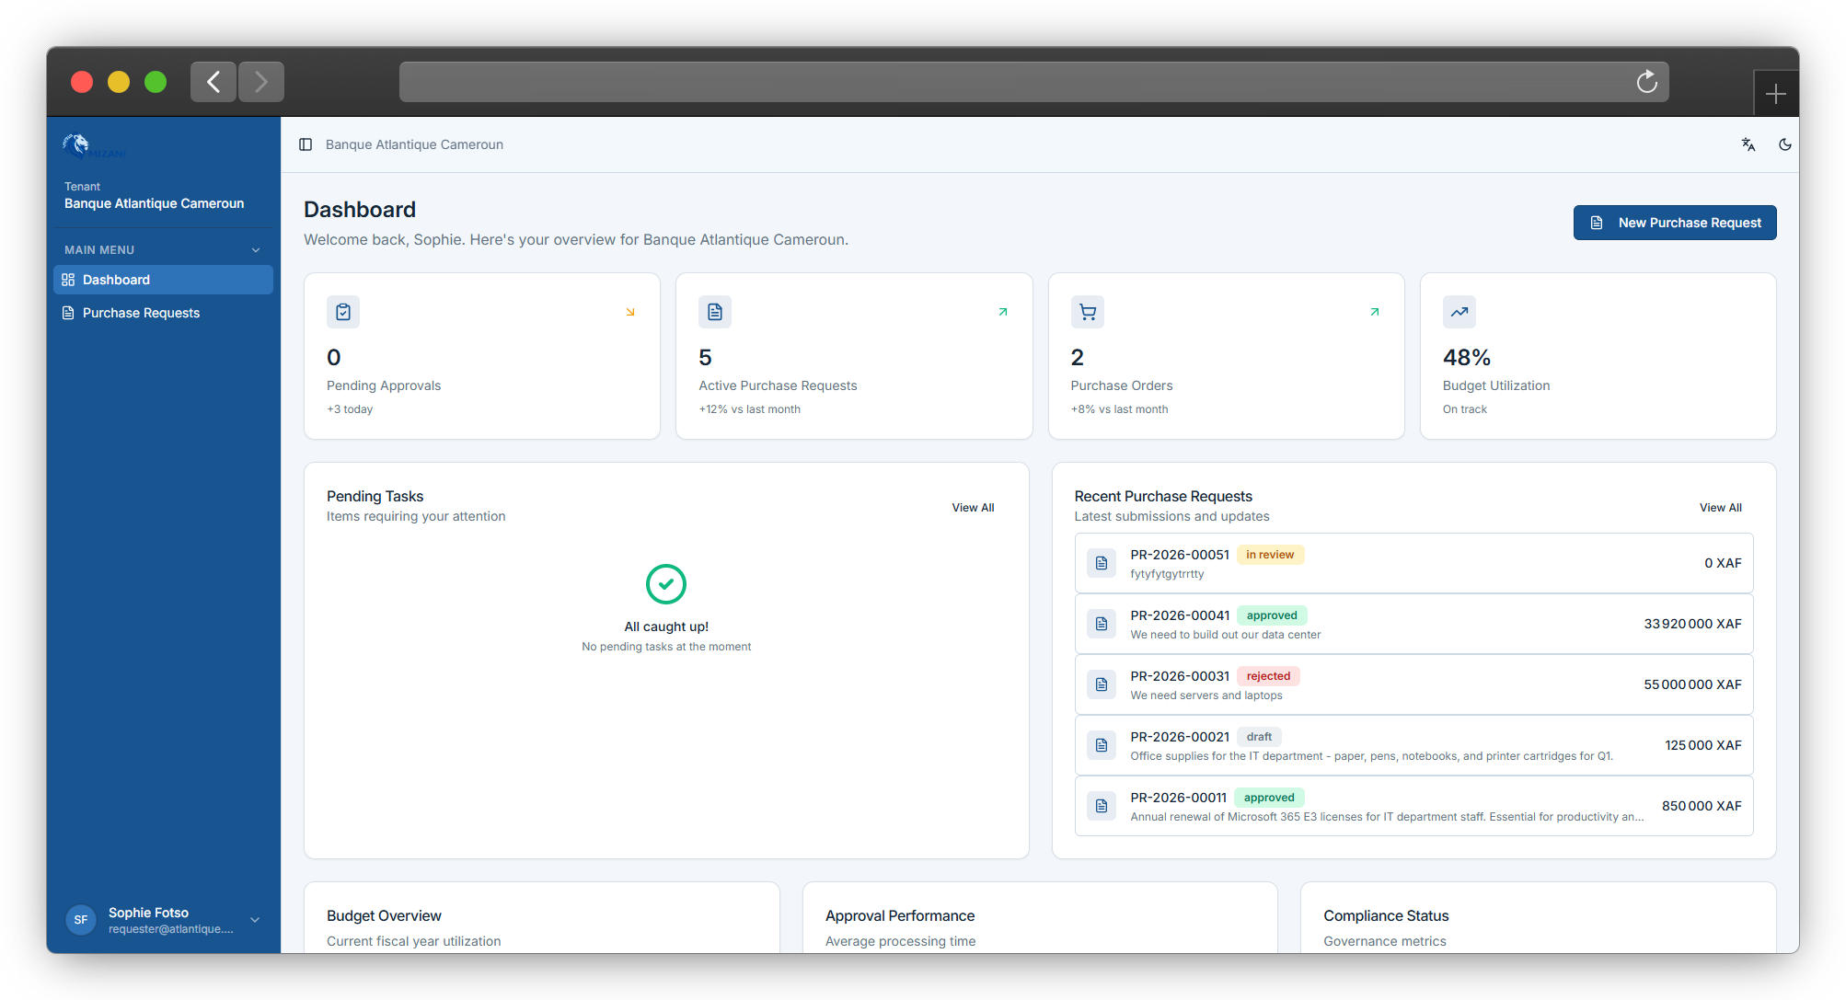Screen dimensions: 1846x1000
Task: Click the Pending Approvals clipboard icon
Action: [x=342, y=312]
